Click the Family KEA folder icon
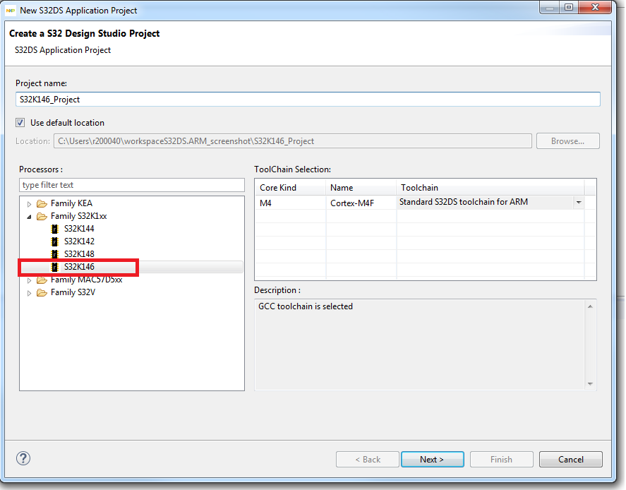The width and height of the screenshot is (626, 490). pyautogui.click(x=42, y=203)
